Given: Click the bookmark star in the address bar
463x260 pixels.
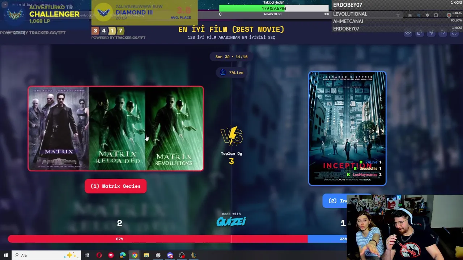Looking at the screenshot, I should pyautogui.click(x=398, y=15).
